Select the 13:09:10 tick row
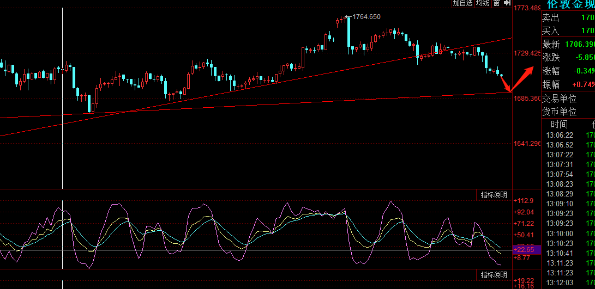This screenshot has width=595, height=289. coord(568,204)
